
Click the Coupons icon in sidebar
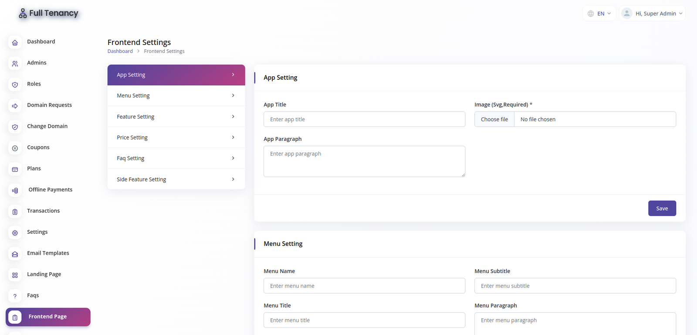(15, 148)
